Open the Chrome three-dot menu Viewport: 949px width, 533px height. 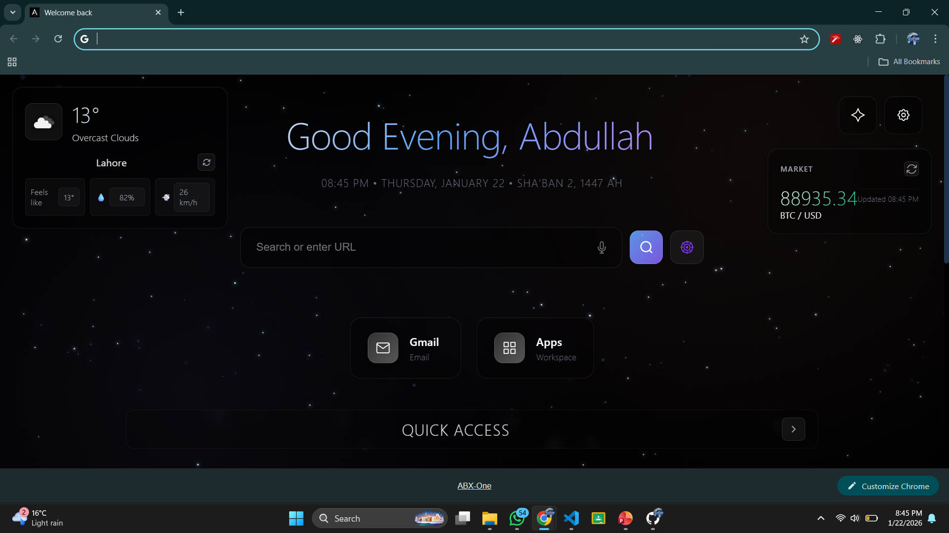pyautogui.click(x=936, y=38)
